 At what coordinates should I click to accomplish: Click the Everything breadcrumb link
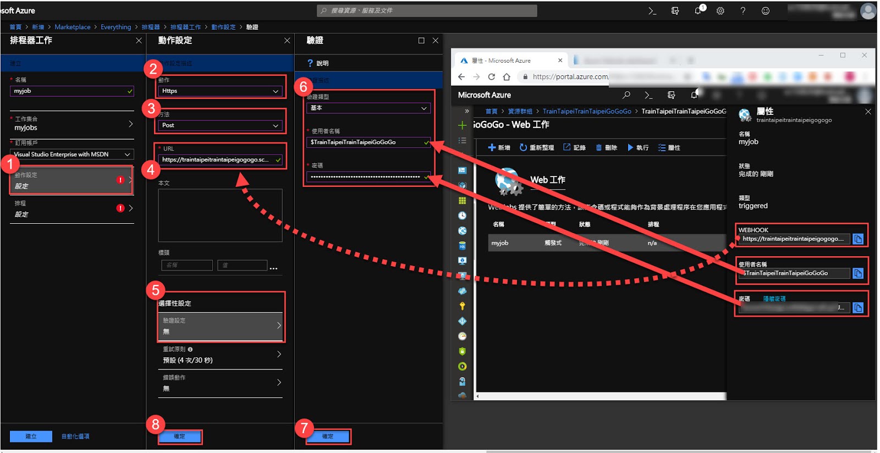tap(116, 27)
